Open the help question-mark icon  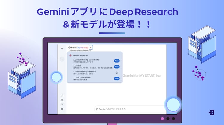point(62,100)
